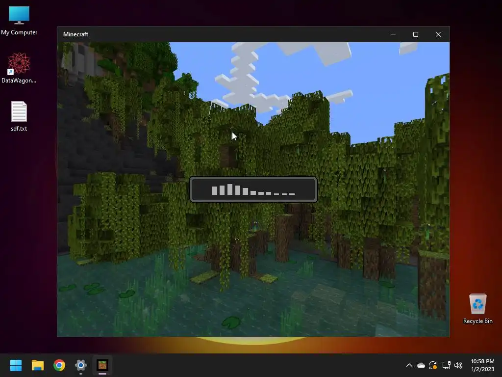This screenshot has height=377, width=502.
Task: Open the DataWagon desktop shortcut
Action: pyautogui.click(x=19, y=68)
